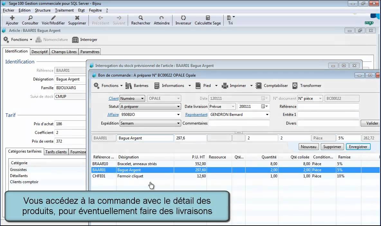Open the Fenêtre menu
This screenshot has height=226, width=381.
tap(95, 10)
